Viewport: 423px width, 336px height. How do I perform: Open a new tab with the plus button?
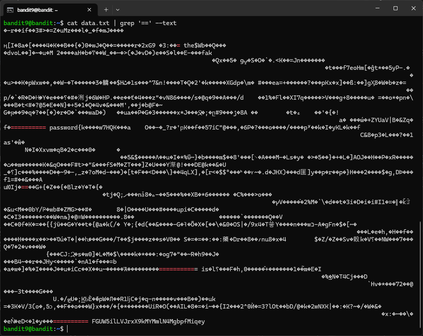pyautogui.click(x=106, y=10)
